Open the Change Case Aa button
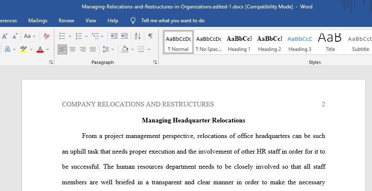This screenshot has height=191, width=372. coord(27,36)
